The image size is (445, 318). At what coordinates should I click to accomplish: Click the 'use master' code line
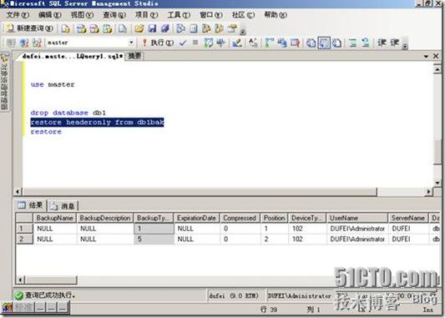[x=53, y=84]
